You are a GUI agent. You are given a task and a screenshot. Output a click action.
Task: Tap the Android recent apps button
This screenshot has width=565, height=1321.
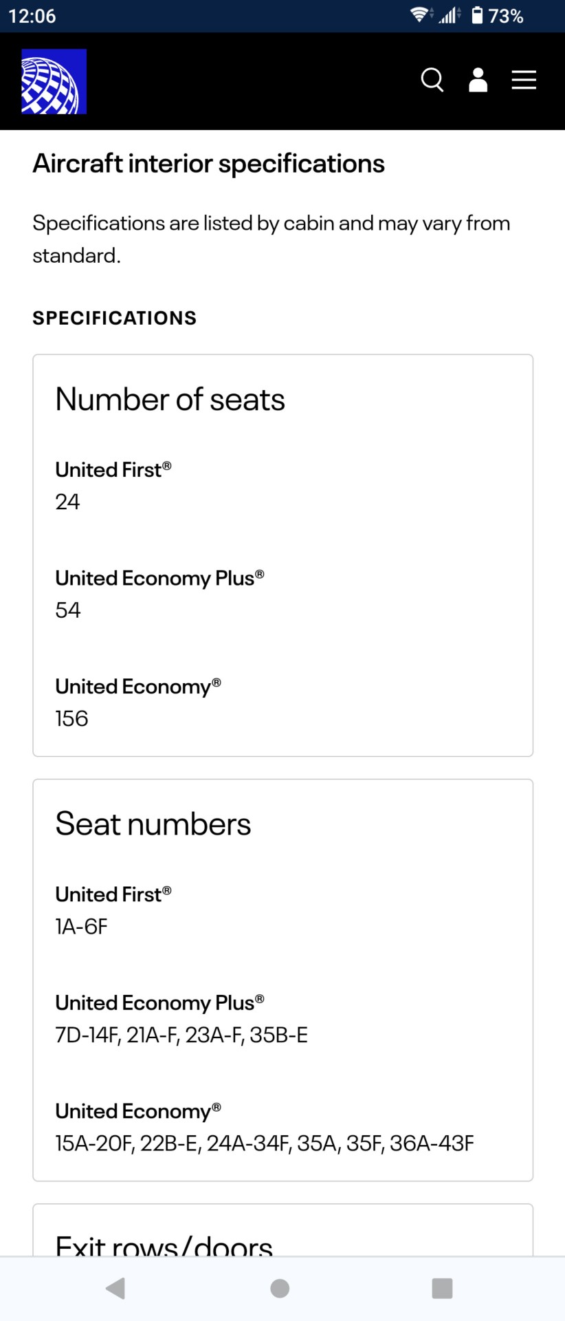[442, 1288]
